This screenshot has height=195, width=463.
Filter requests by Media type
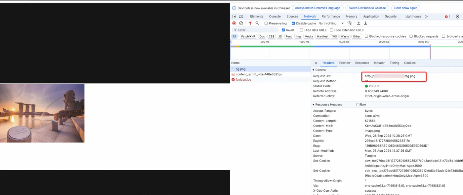click(309, 36)
